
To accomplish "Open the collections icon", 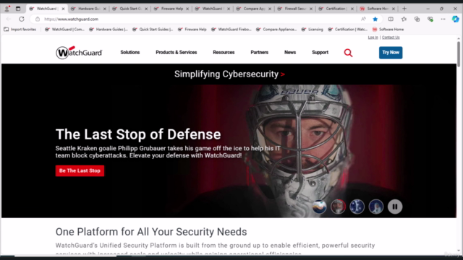I will pos(417,19).
